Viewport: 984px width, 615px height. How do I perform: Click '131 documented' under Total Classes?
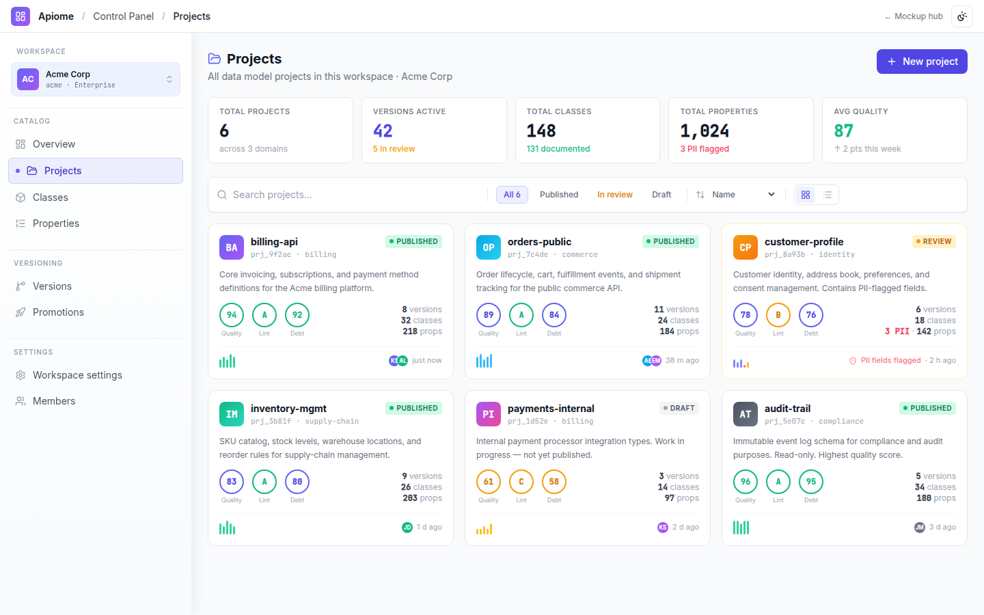(558, 149)
